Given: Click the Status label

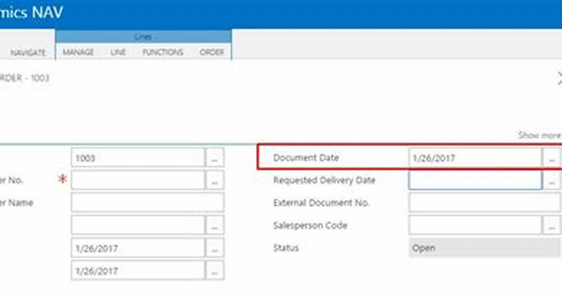Looking at the screenshot, I should [x=286, y=248].
